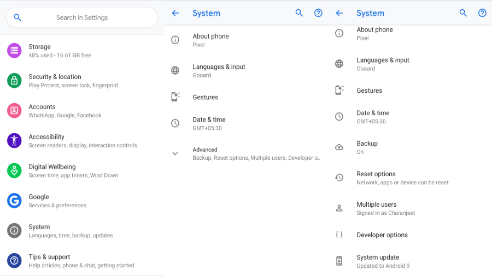Open the Accessibility figure icon

pos(14,141)
